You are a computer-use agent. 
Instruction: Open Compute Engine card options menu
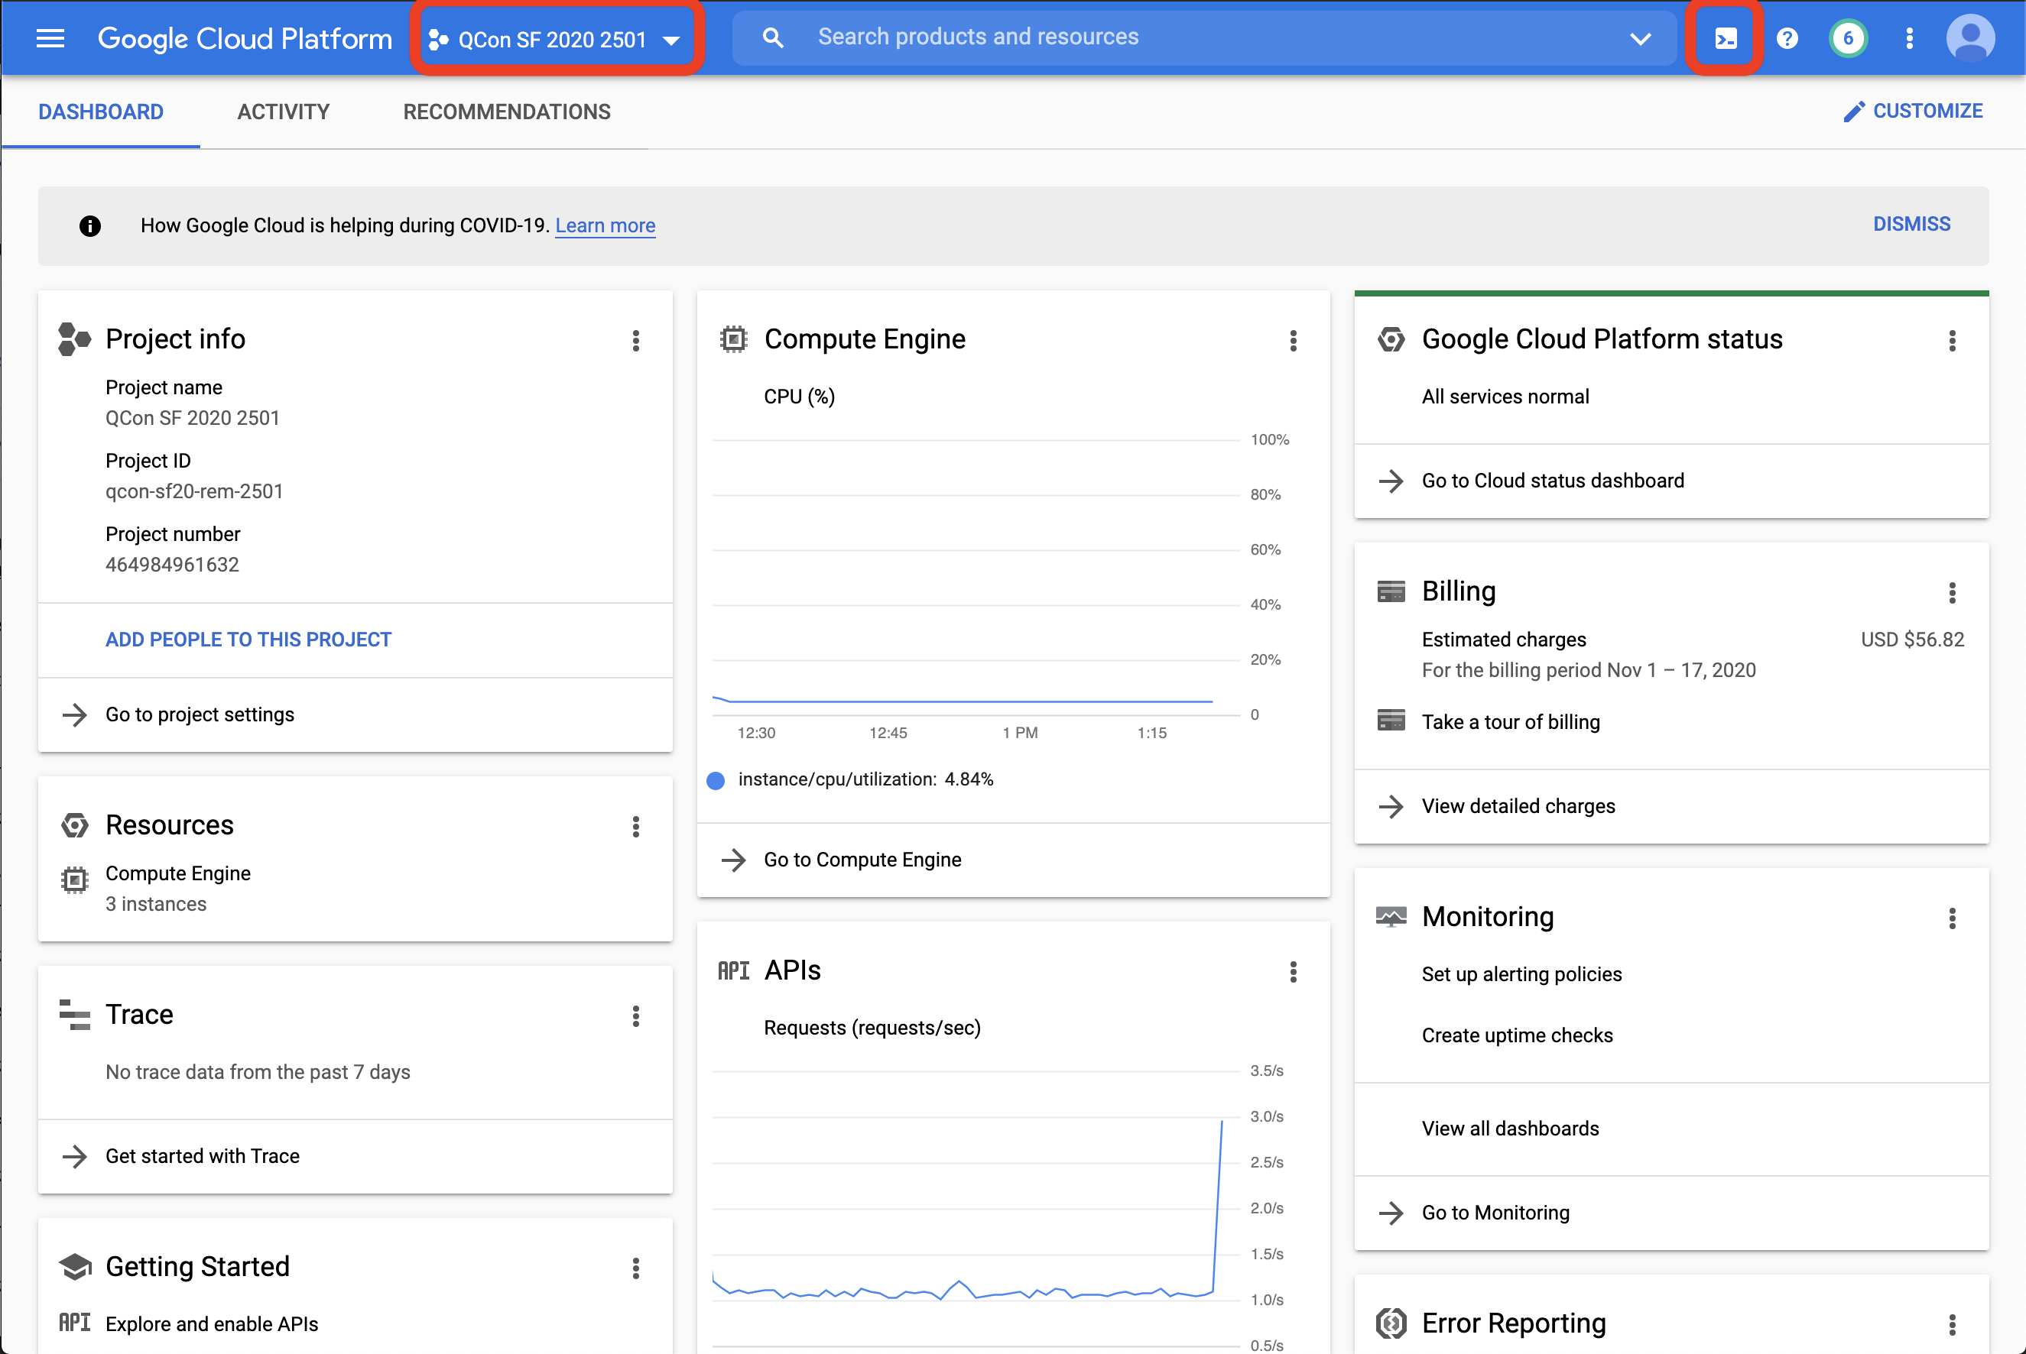click(1294, 340)
